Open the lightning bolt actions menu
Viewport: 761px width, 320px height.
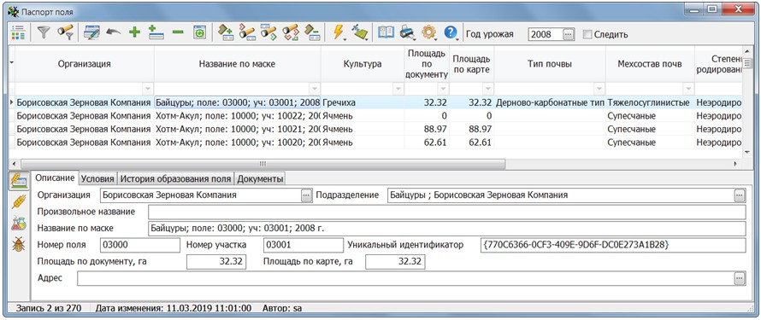click(x=339, y=33)
